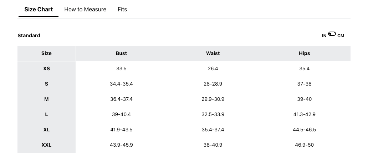The height and width of the screenshot is (158, 368).
Task: Select the M size row label
Action: [46, 99]
